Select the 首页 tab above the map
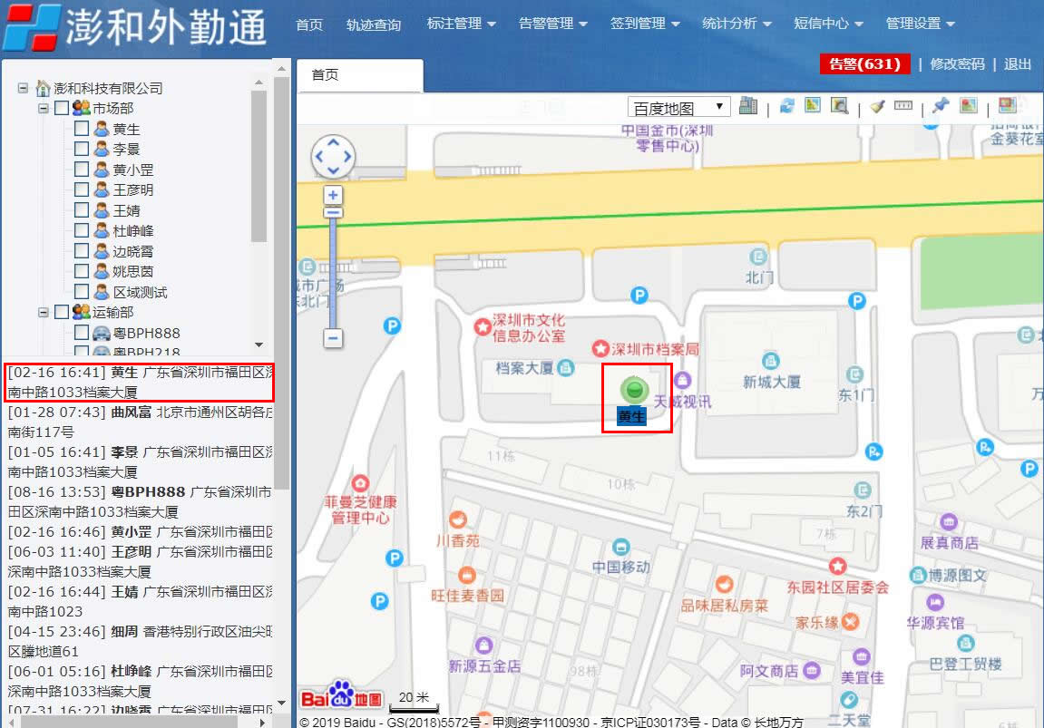Viewport: 1044px width, 728px height. [x=359, y=75]
